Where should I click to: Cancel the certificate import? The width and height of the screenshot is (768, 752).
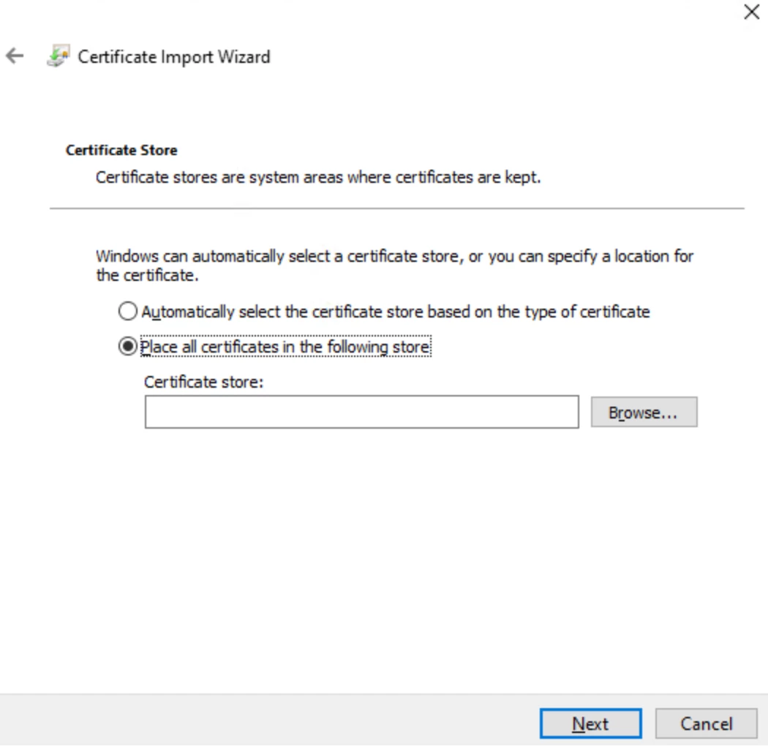pos(707,723)
